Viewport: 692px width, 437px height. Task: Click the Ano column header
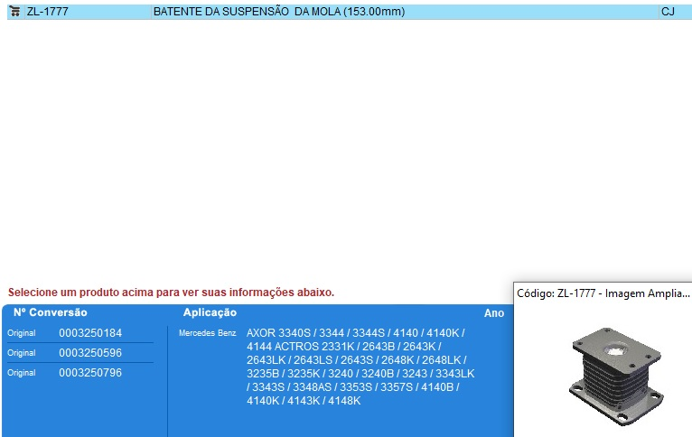pyautogui.click(x=493, y=313)
